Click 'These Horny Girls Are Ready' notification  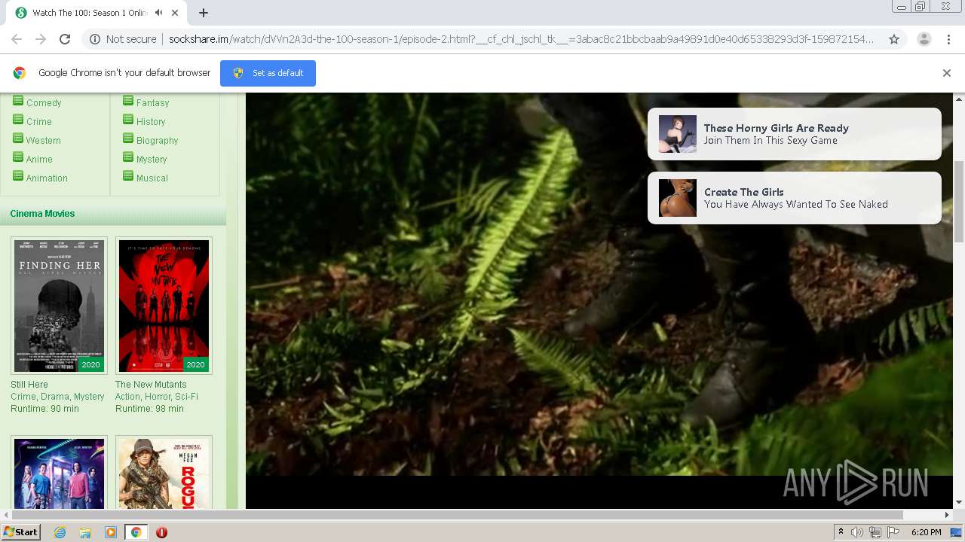794,134
